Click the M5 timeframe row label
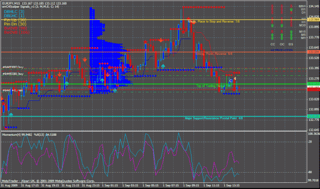This screenshot has width=320, height=189. pyautogui.click(x=303, y=35)
